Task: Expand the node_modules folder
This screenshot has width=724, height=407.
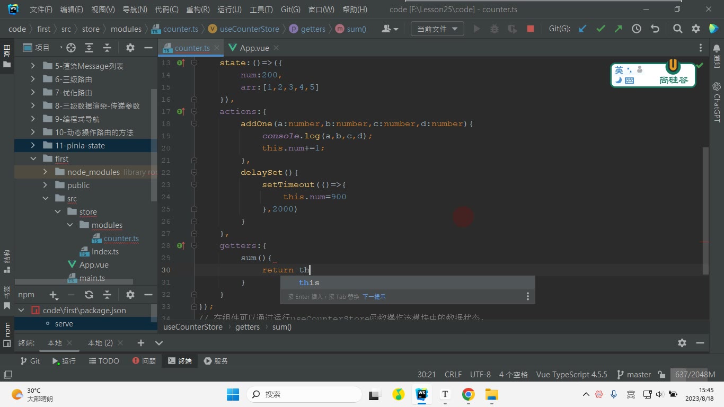Action: (45, 172)
